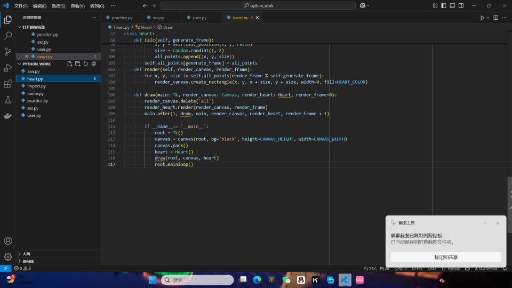This screenshot has height=288, width=512.
Task: Create new file in PYTHON_WORK
Action: tap(69, 63)
